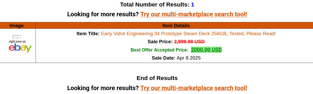Screen dimensions: 313x94
Task: Click the broken image icon above the eBay logo
Action: [x=17, y=38]
